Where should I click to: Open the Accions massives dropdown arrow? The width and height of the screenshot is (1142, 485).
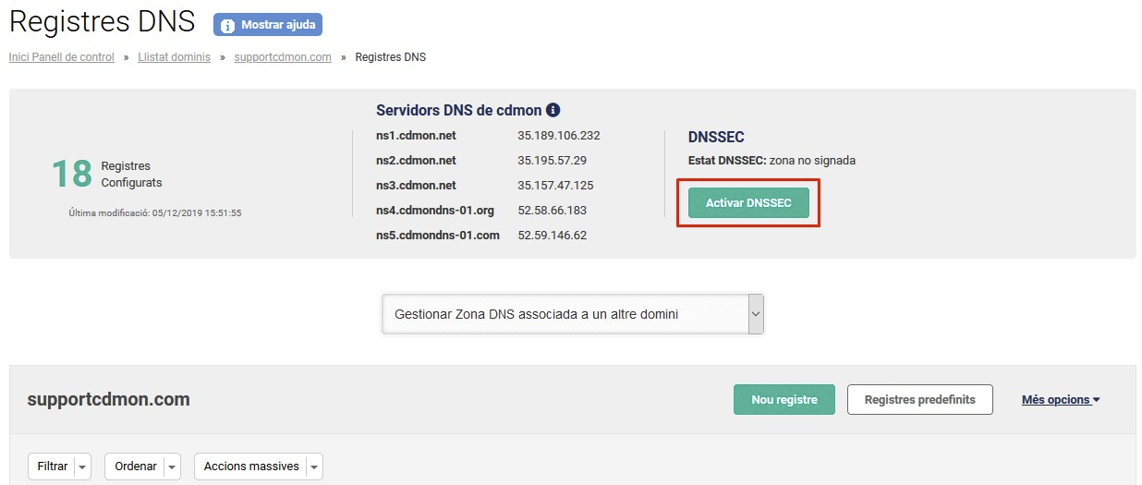pos(315,467)
